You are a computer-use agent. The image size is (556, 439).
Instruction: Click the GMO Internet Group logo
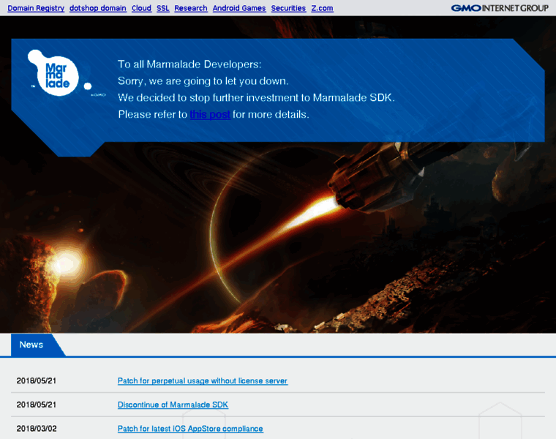tap(500, 8)
